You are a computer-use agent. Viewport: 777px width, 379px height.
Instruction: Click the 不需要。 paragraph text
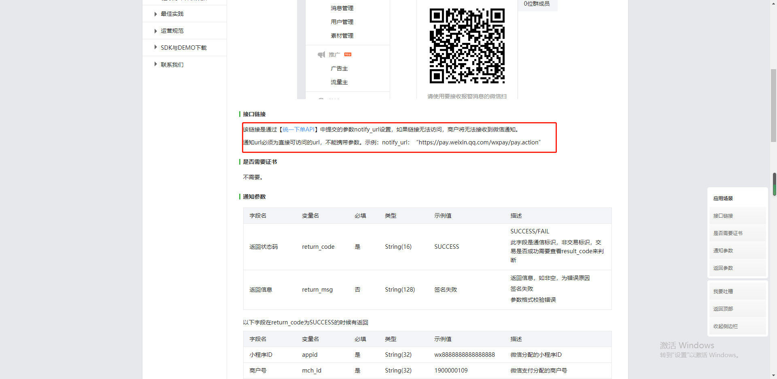tap(253, 178)
